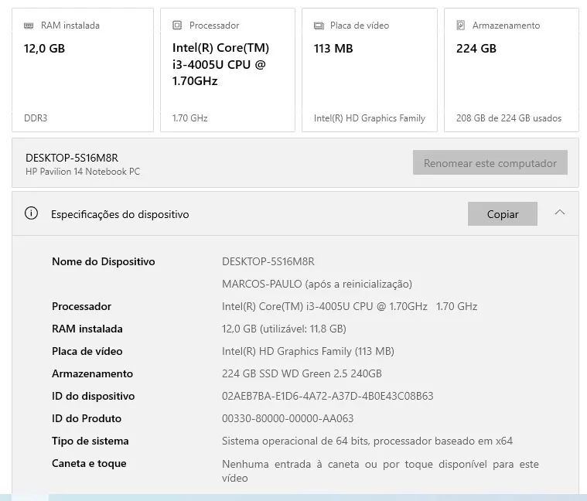The image size is (587, 501).
Task: Copy the device specifications
Action: pyautogui.click(x=503, y=214)
